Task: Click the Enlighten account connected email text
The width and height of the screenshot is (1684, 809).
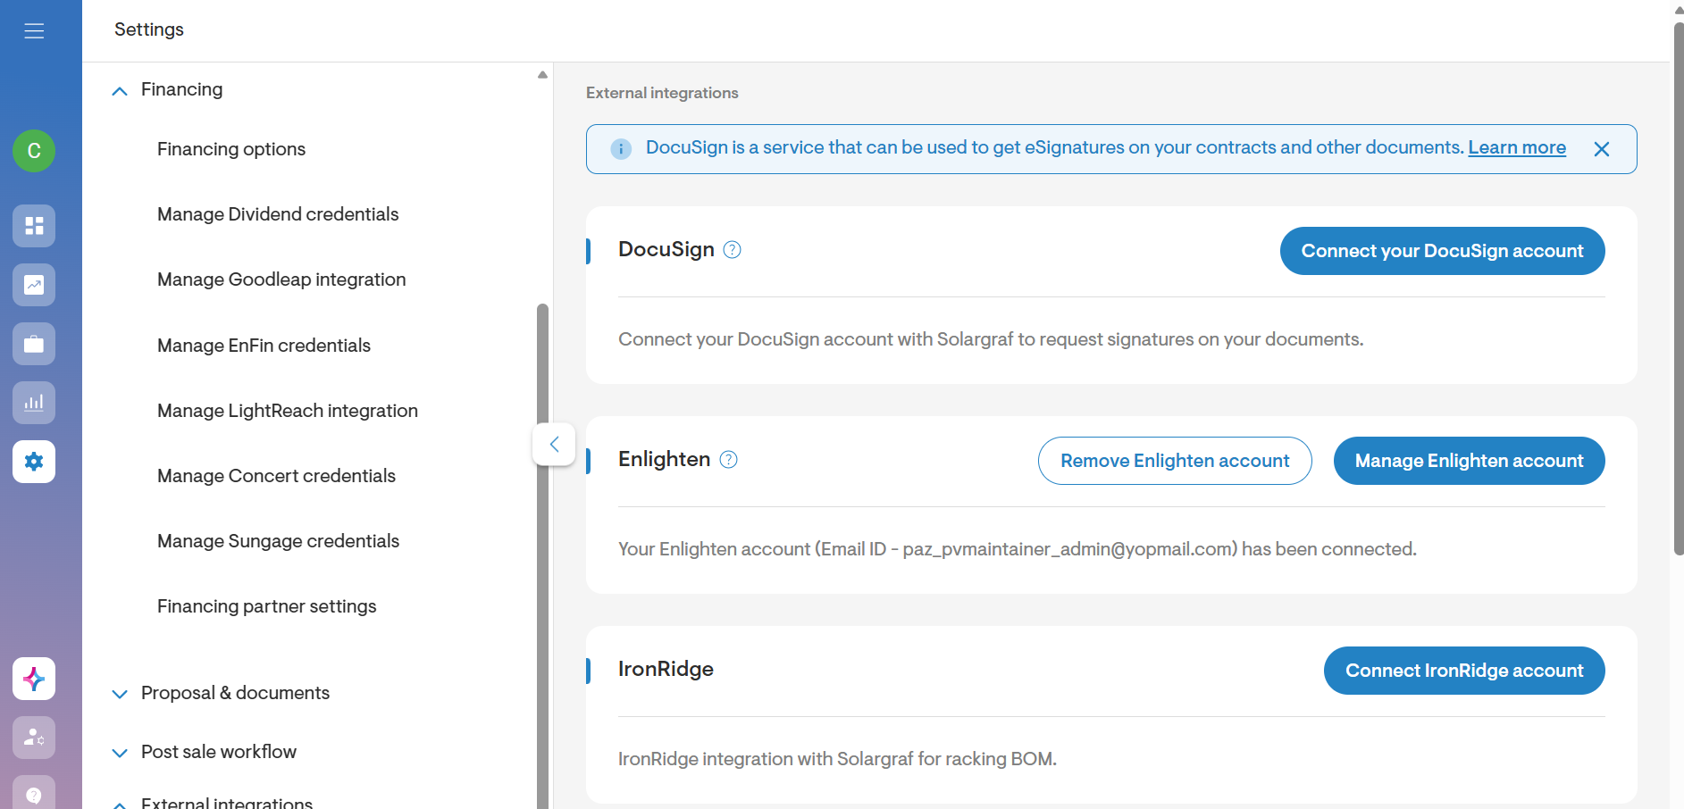Action: click(x=1018, y=549)
